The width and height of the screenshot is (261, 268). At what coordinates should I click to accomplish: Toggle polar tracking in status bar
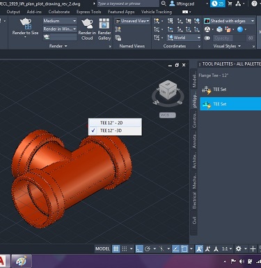point(148,248)
